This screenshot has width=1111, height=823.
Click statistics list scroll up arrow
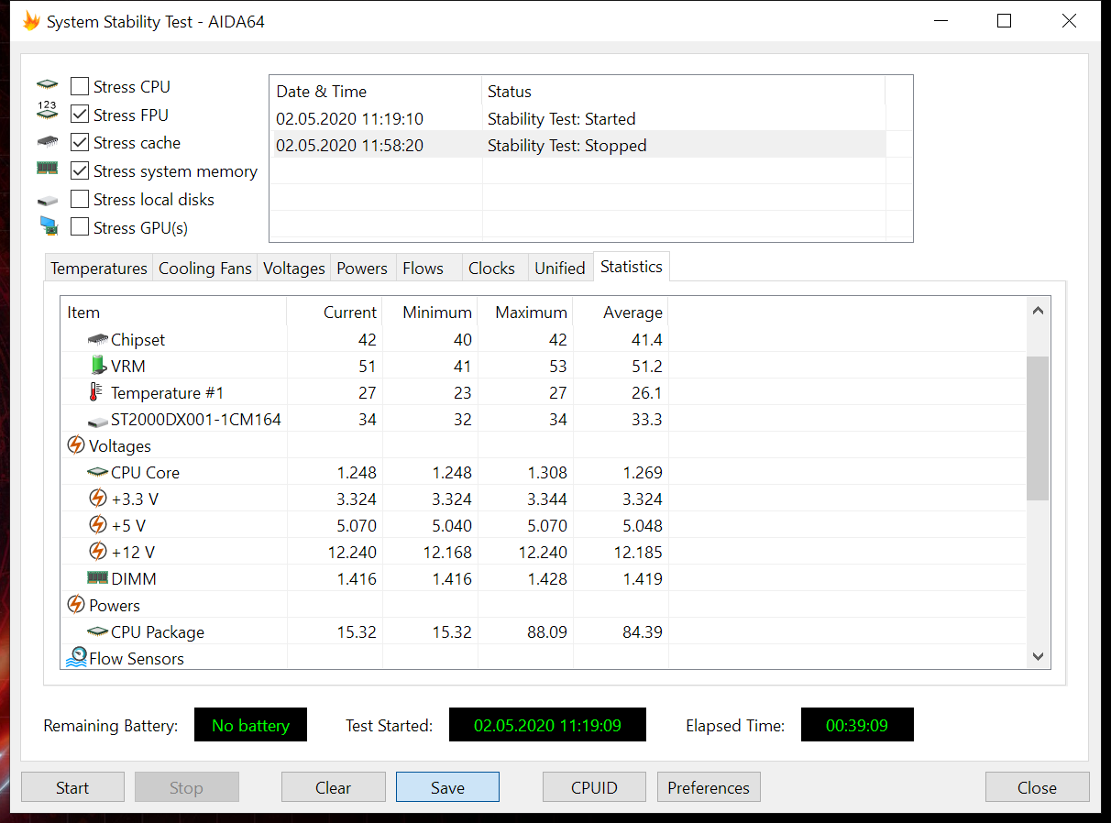[1038, 311]
